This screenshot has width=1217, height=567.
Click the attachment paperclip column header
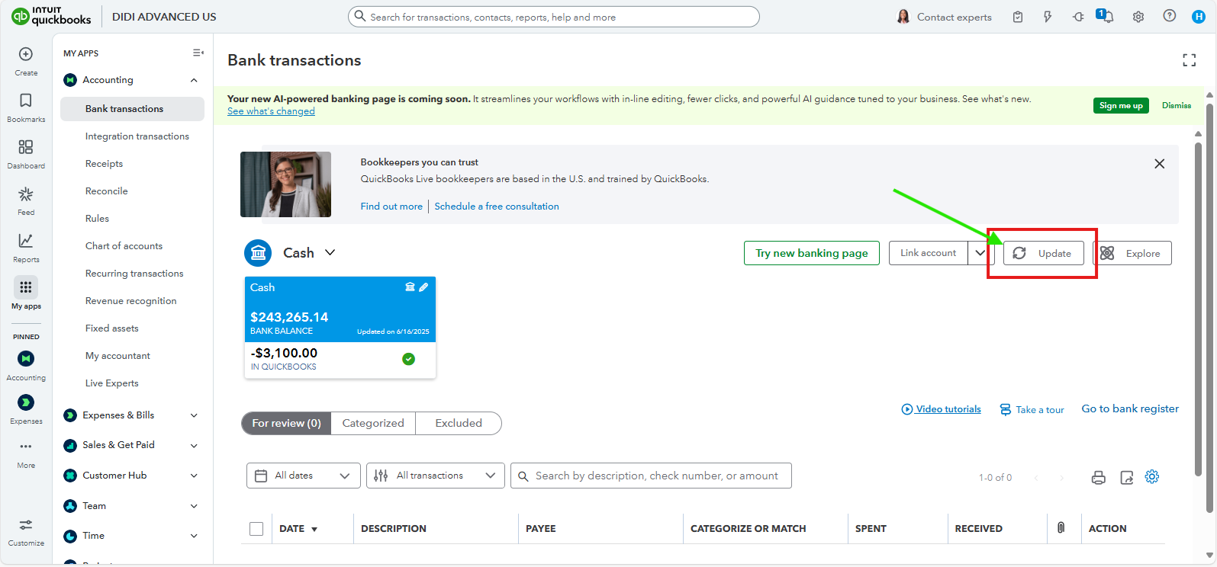coord(1061,527)
